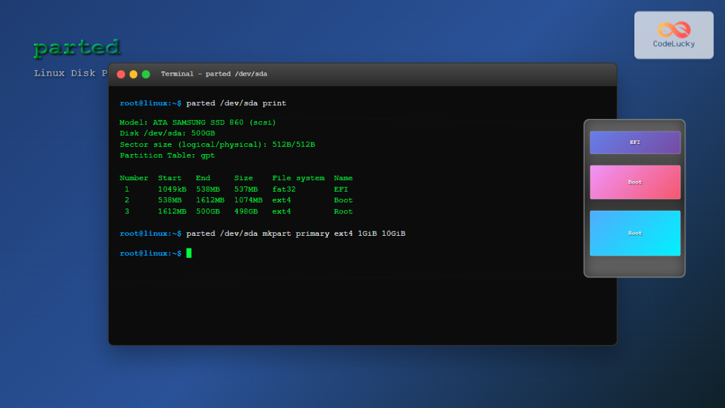The height and width of the screenshot is (408, 725).
Task: Select the Boot partition block in sidebar
Action: pos(635,181)
